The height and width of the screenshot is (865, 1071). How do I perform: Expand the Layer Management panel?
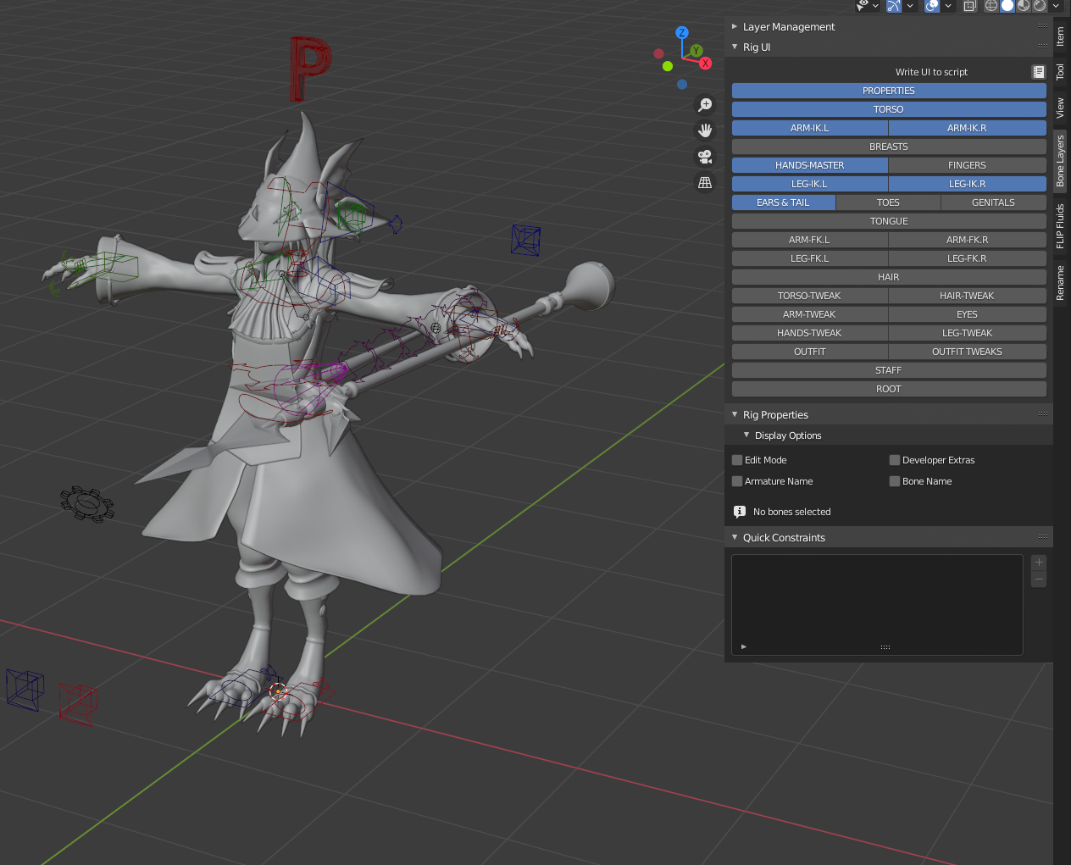788,27
